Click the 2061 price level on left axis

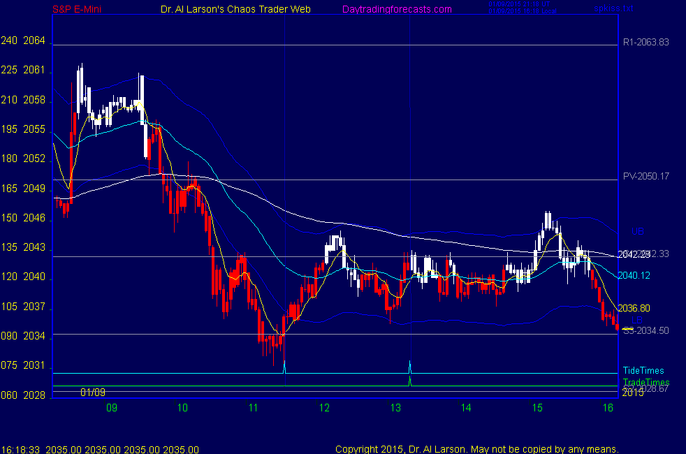(34, 71)
